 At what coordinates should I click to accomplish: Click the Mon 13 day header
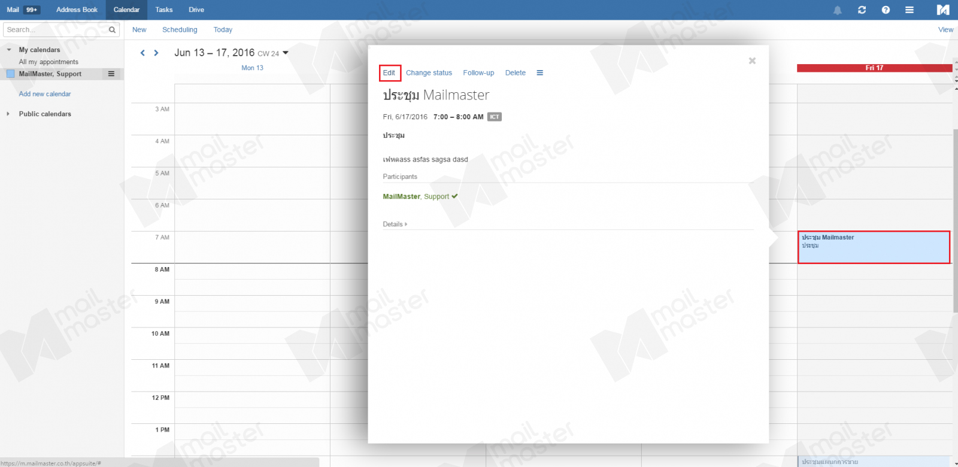(252, 68)
